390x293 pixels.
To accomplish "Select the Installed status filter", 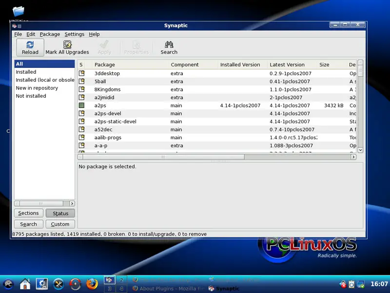I will click(x=44, y=72).
